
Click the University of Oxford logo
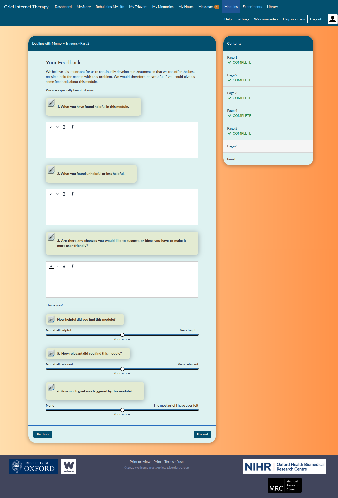click(34, 467)
